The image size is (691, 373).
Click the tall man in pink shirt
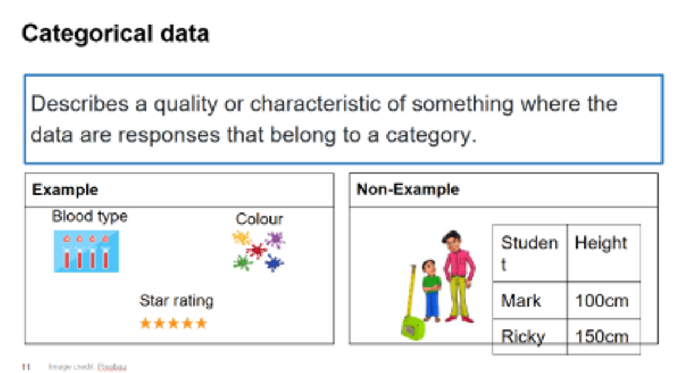(458, 276)
